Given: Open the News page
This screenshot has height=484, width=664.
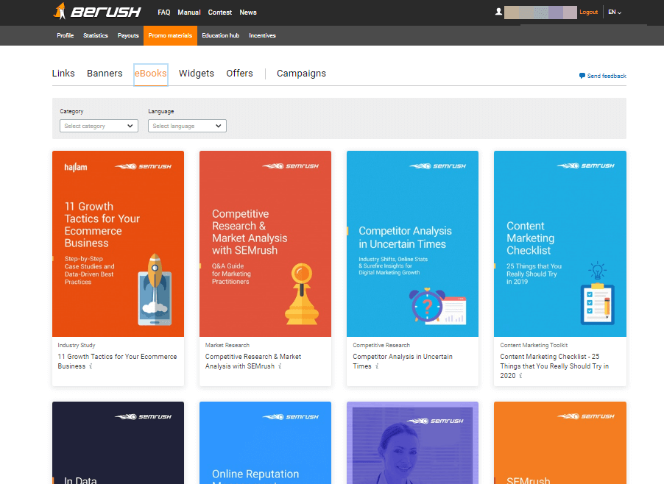Looking at the screenshot, I should tap(248, 13).
